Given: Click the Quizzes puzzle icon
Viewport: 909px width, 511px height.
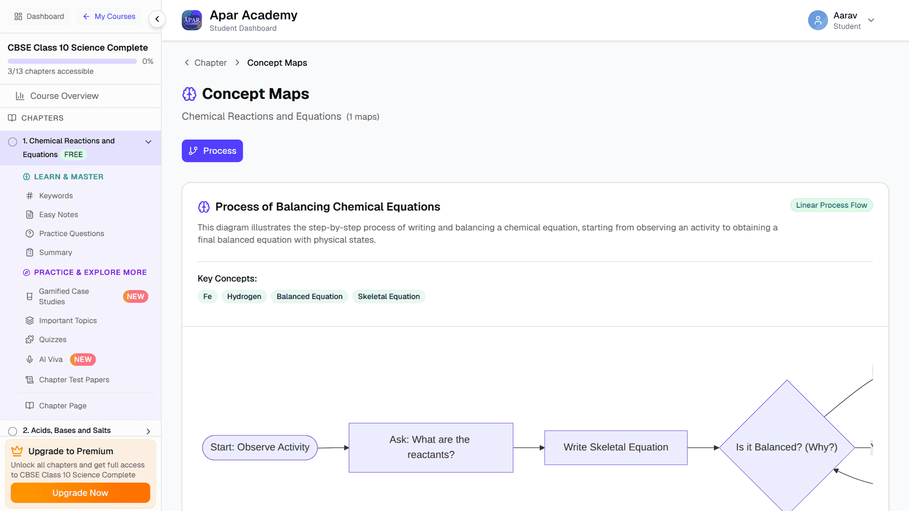Looking at the screenshot, I should pyautogui.click(x=29, y=339).
